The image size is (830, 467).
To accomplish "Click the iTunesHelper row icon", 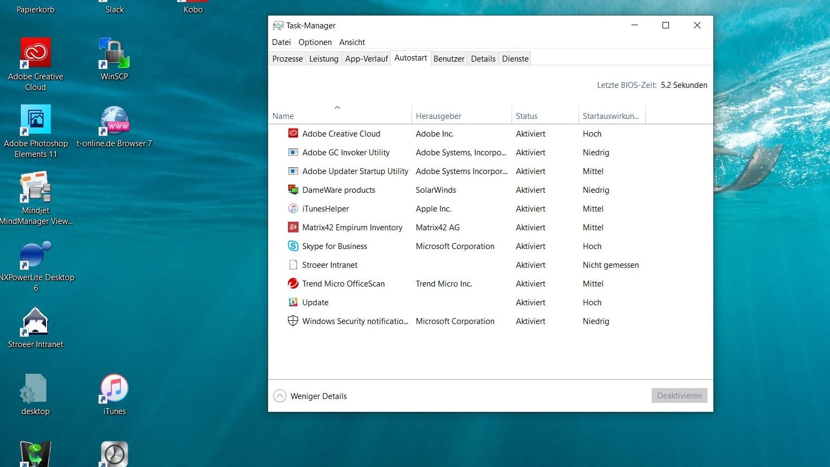I will point(293,208).
